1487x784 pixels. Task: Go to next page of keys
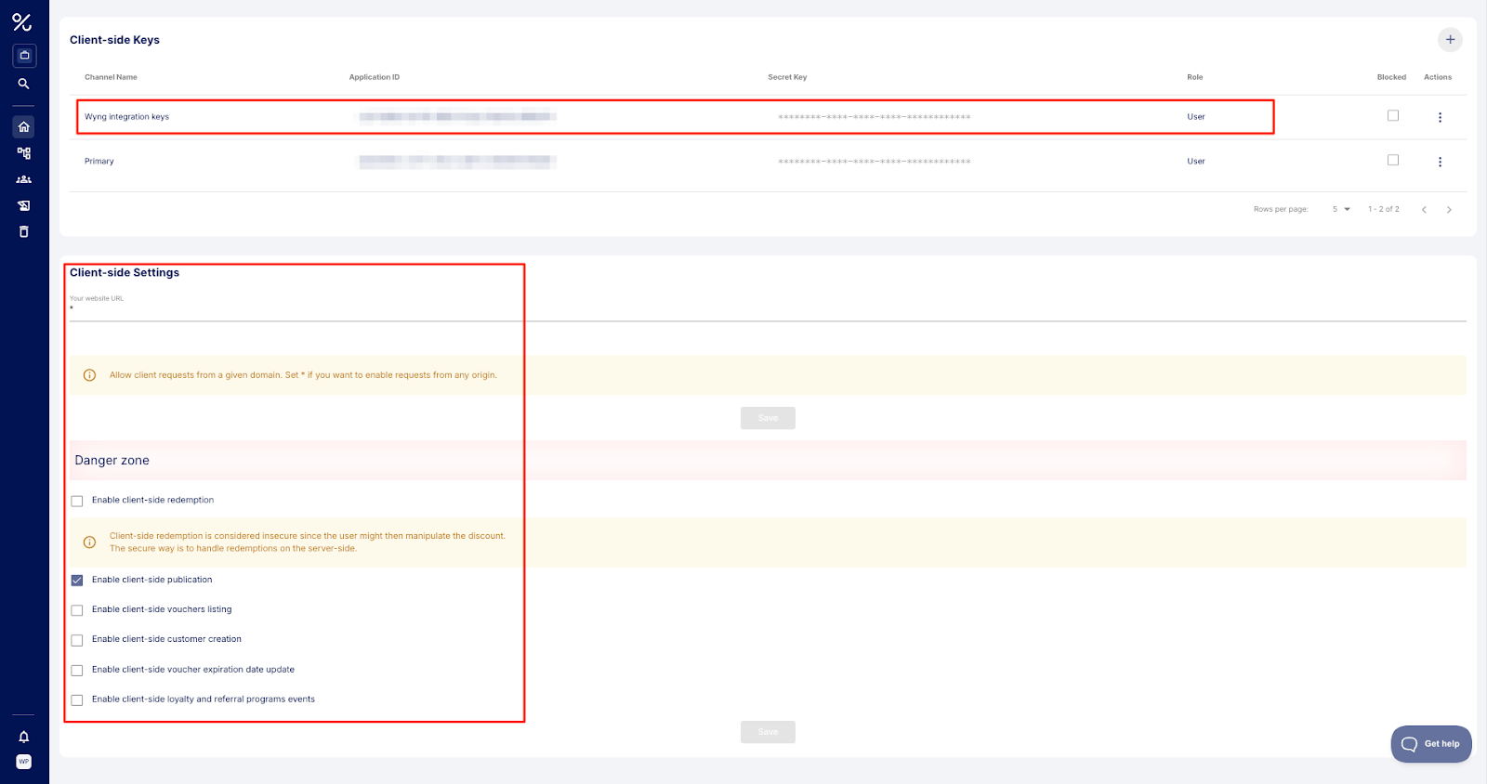[x=1449, y=210]
